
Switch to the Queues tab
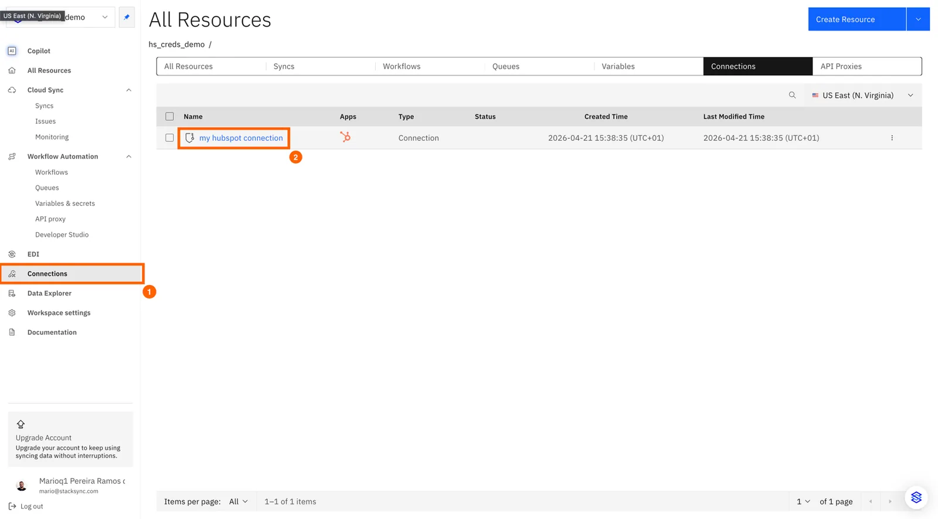coord(539,66)
